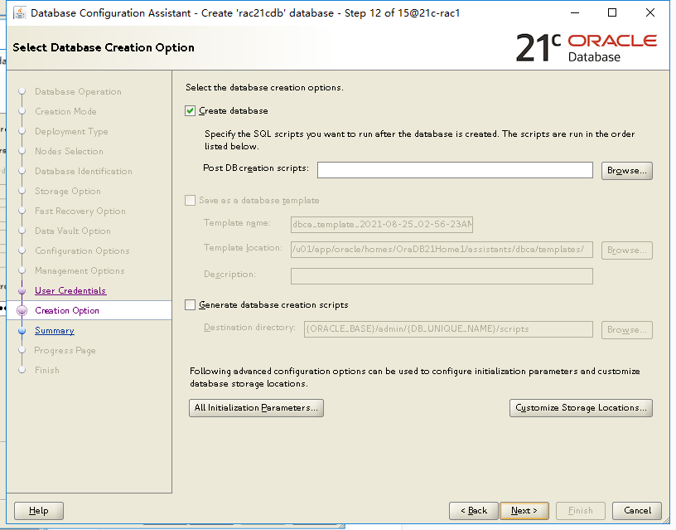
Task: Browse for Template location
Action: [627, 250]
